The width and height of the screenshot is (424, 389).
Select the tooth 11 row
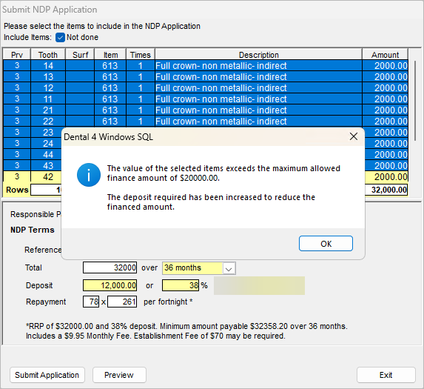point(206,99)
